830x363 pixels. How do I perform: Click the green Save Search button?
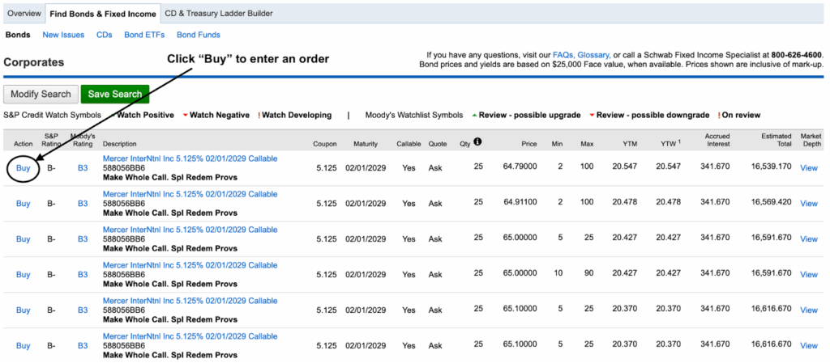115,94
